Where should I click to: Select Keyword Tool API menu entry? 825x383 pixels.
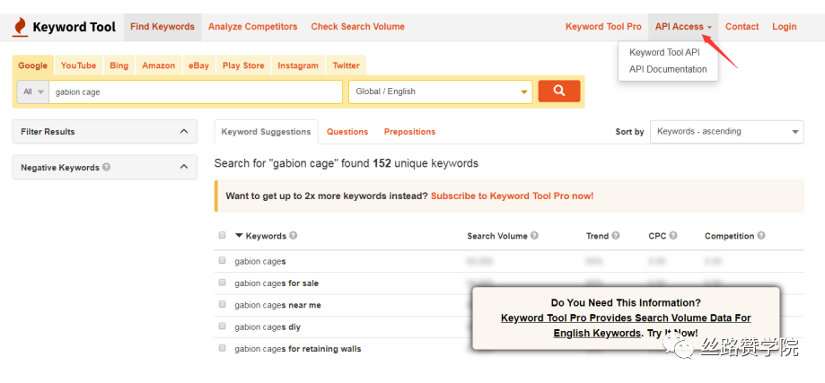point(664,53)
